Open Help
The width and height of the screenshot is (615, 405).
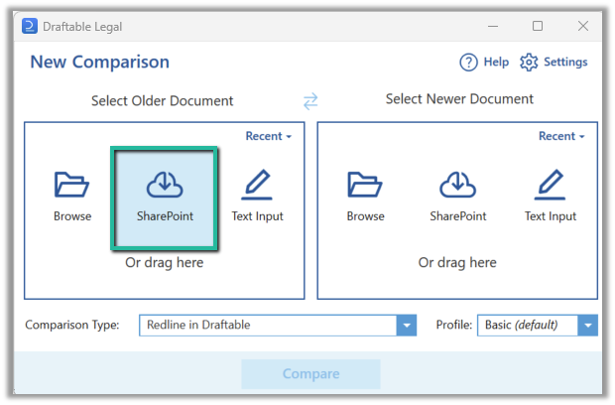[x=484, y=62]
